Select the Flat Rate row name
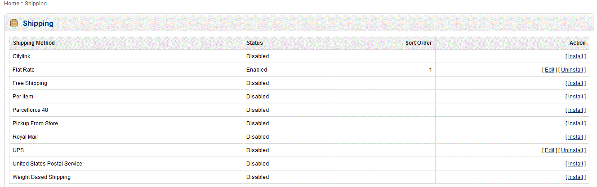This screenshot has height=187, width=597. point(23,70)
